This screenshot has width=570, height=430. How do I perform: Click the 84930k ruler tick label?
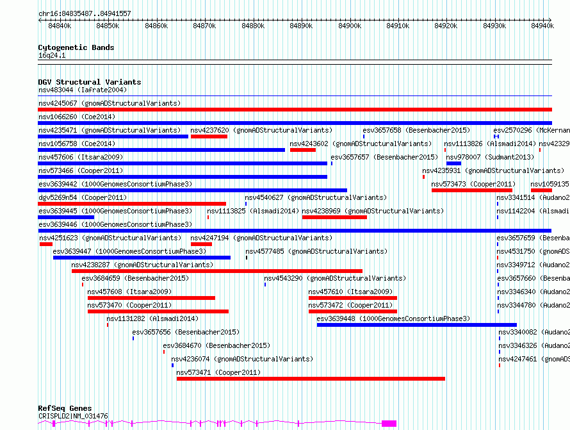point(494,26)
